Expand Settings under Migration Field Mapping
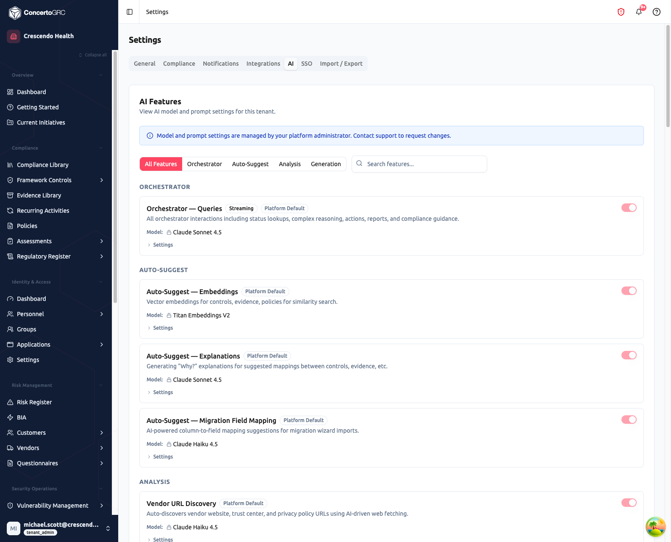Viewport: 671px width, 542px height. [x=160, y=457]
